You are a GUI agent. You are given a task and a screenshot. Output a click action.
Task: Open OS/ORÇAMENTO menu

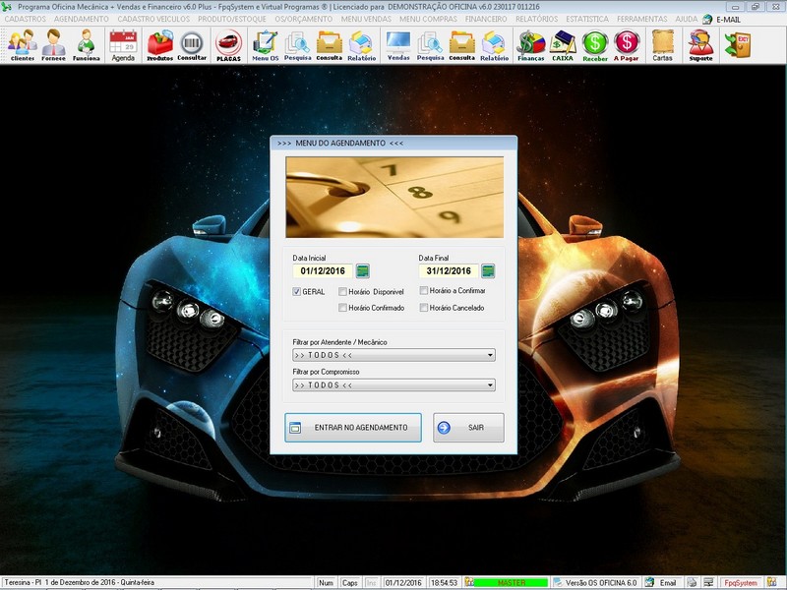point(304,19)
